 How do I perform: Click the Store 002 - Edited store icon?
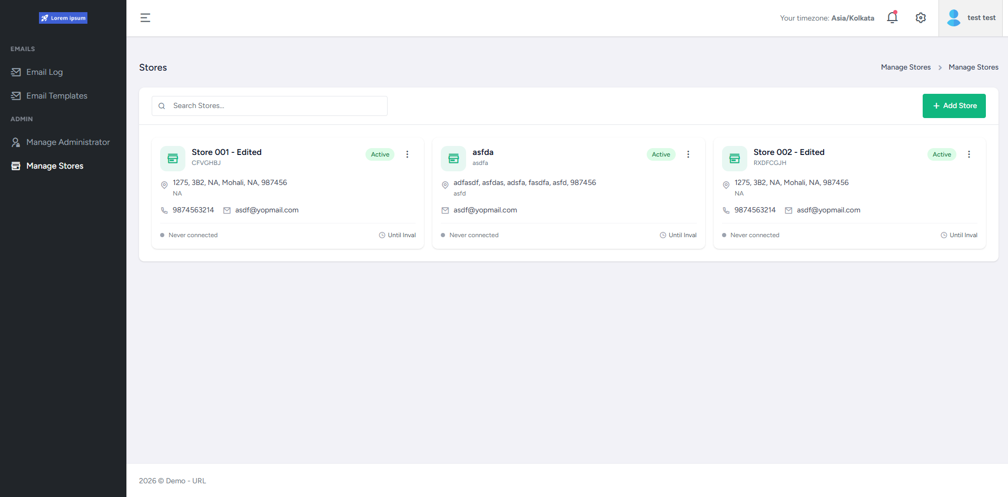(x=735, y=159)
